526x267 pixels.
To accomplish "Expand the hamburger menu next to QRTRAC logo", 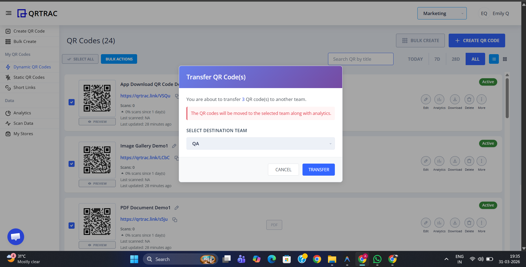I will [x=9, y=13].
